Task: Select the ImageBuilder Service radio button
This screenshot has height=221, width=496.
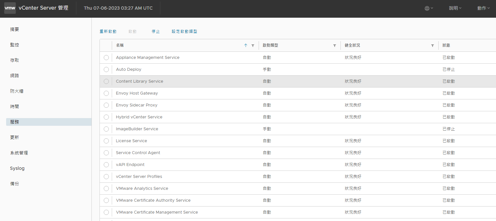Action: coord(106,129)
